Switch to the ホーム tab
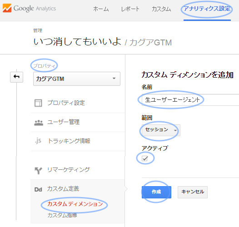 101,9
